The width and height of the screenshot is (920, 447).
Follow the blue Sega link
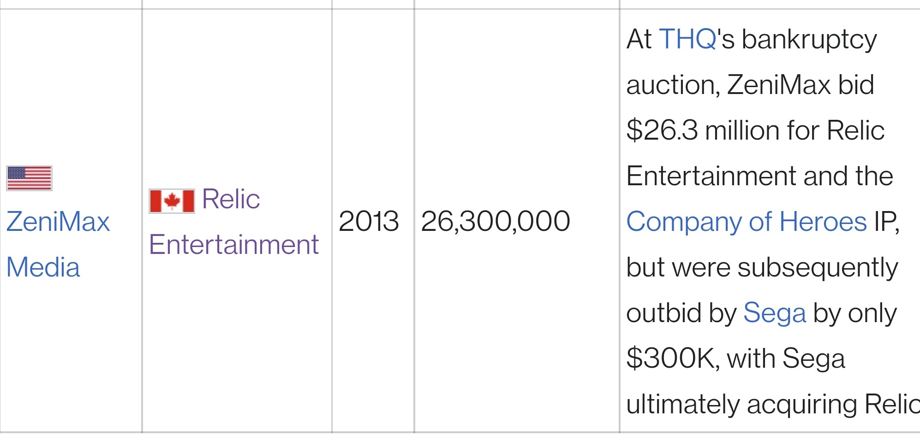pyautogui.click(x=775, y=313)
